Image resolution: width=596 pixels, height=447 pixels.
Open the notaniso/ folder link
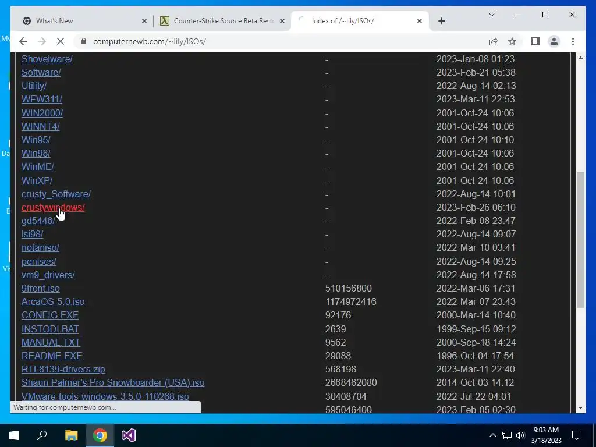[40, 248]
